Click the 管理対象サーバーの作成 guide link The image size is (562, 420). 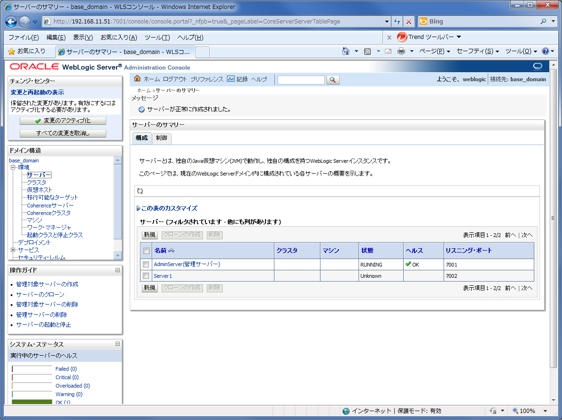tap(47, 284)
